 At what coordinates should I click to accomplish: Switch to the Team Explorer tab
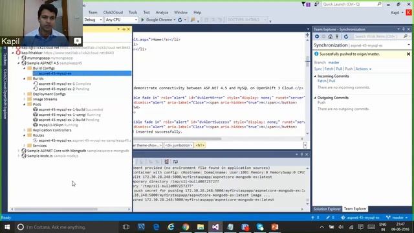(x=355, y=209)
